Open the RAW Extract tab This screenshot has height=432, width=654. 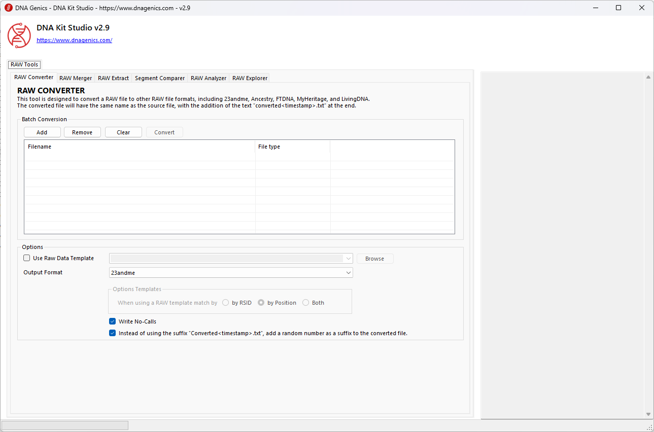point(113,78)
